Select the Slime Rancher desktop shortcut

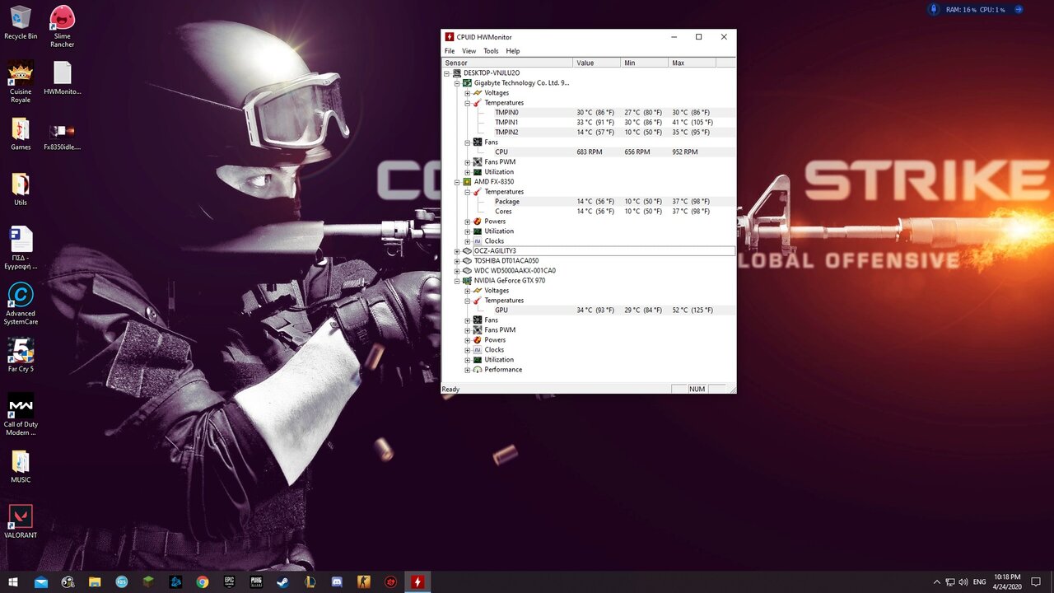pos(63,26)
